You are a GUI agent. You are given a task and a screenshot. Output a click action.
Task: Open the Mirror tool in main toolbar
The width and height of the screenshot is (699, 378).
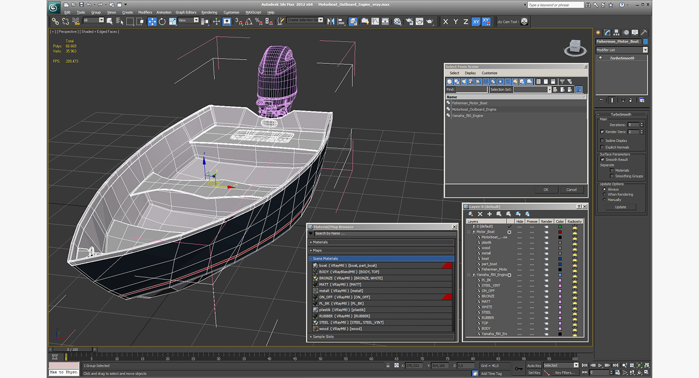(x=331, y=21)
